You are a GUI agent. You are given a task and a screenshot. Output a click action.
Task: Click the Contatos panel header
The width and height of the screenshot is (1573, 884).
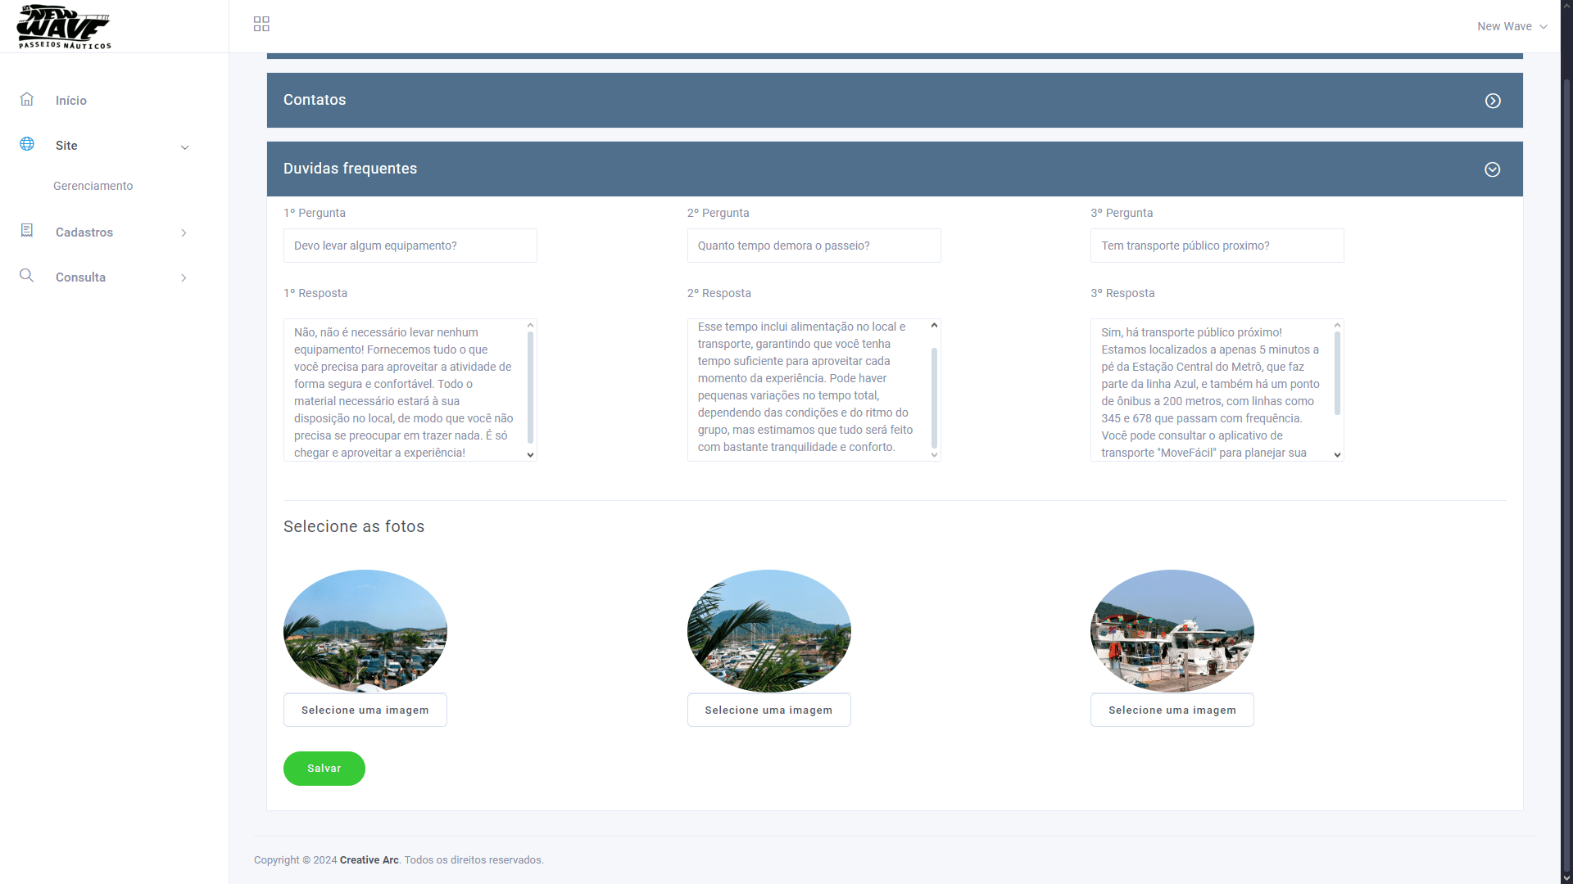(x=895, y=101)
